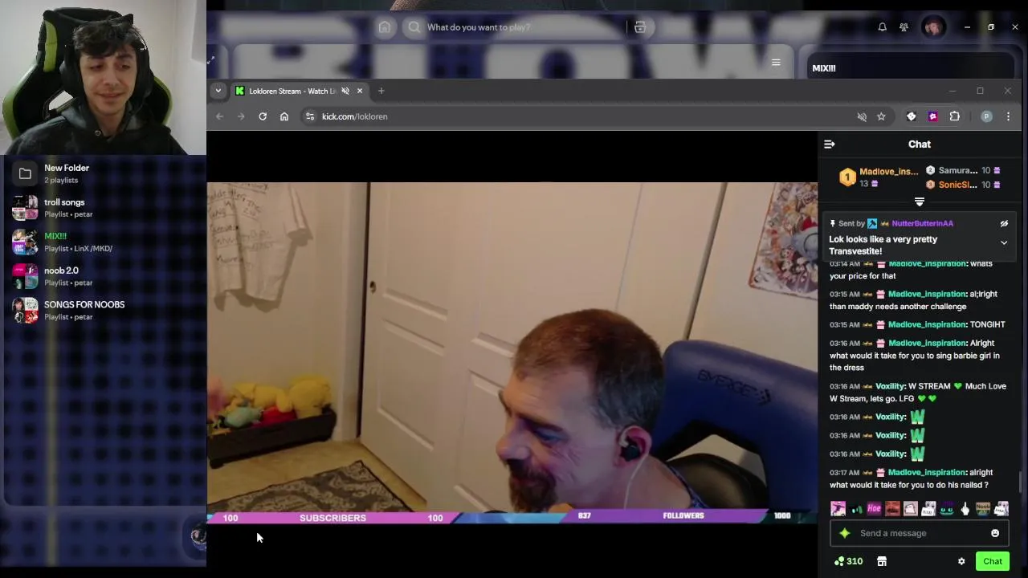Click the muted site sound icon in address bar
1028x578 pixels.
tap(862, 116)
